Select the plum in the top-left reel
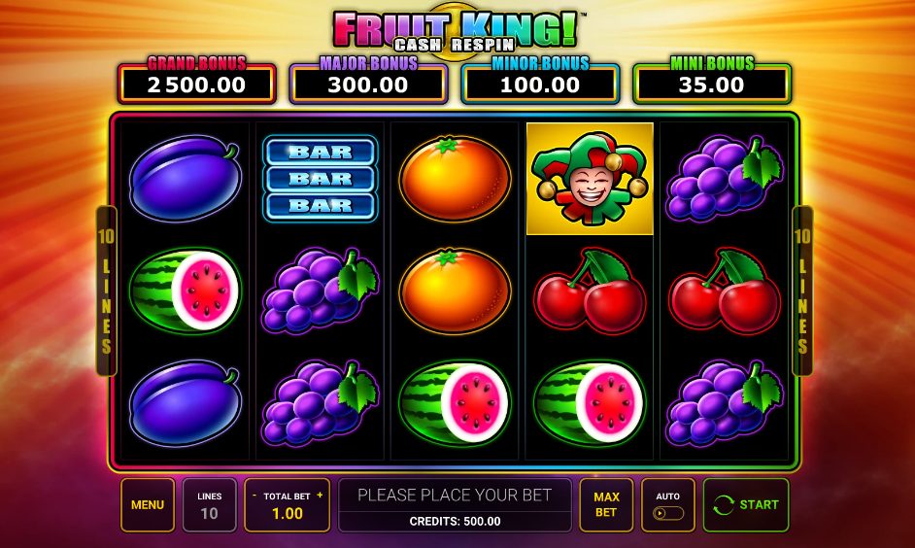This screenshot has width=915, height=548. tap(185, 179)
